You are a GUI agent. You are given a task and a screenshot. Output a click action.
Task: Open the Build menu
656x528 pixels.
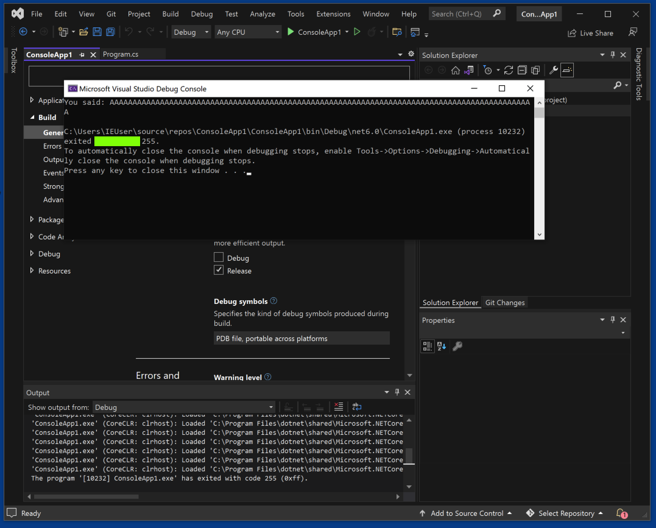(171, 14)
